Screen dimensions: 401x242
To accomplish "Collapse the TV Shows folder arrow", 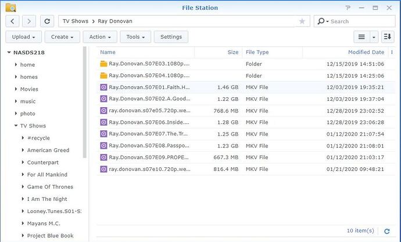I will pyautogui.click(x=16, y=126).
